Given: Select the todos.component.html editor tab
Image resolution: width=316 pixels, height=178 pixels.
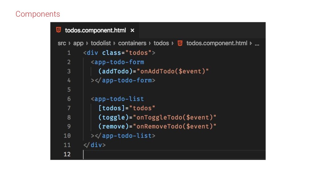Looking at the screenshot, I should click(95, 30).
